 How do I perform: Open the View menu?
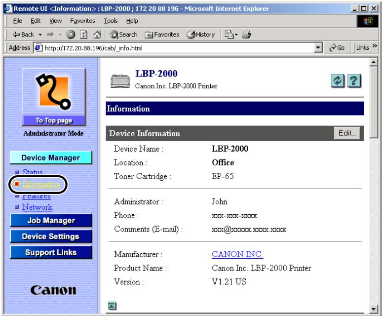tap(56, 21)
